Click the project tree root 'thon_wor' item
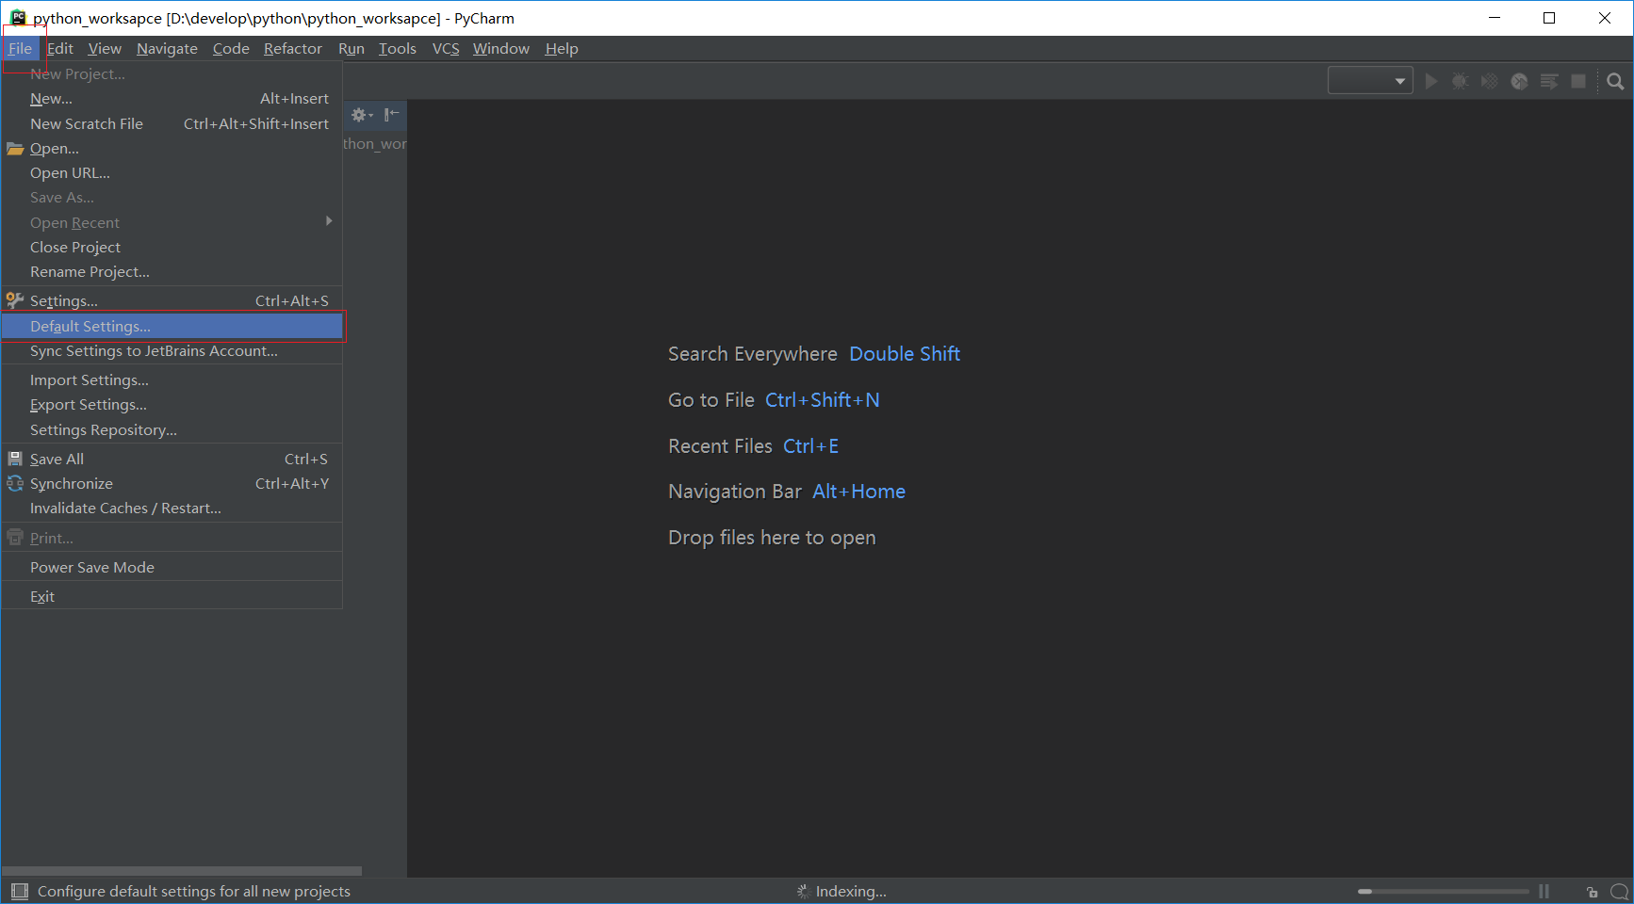 point(375,144)
